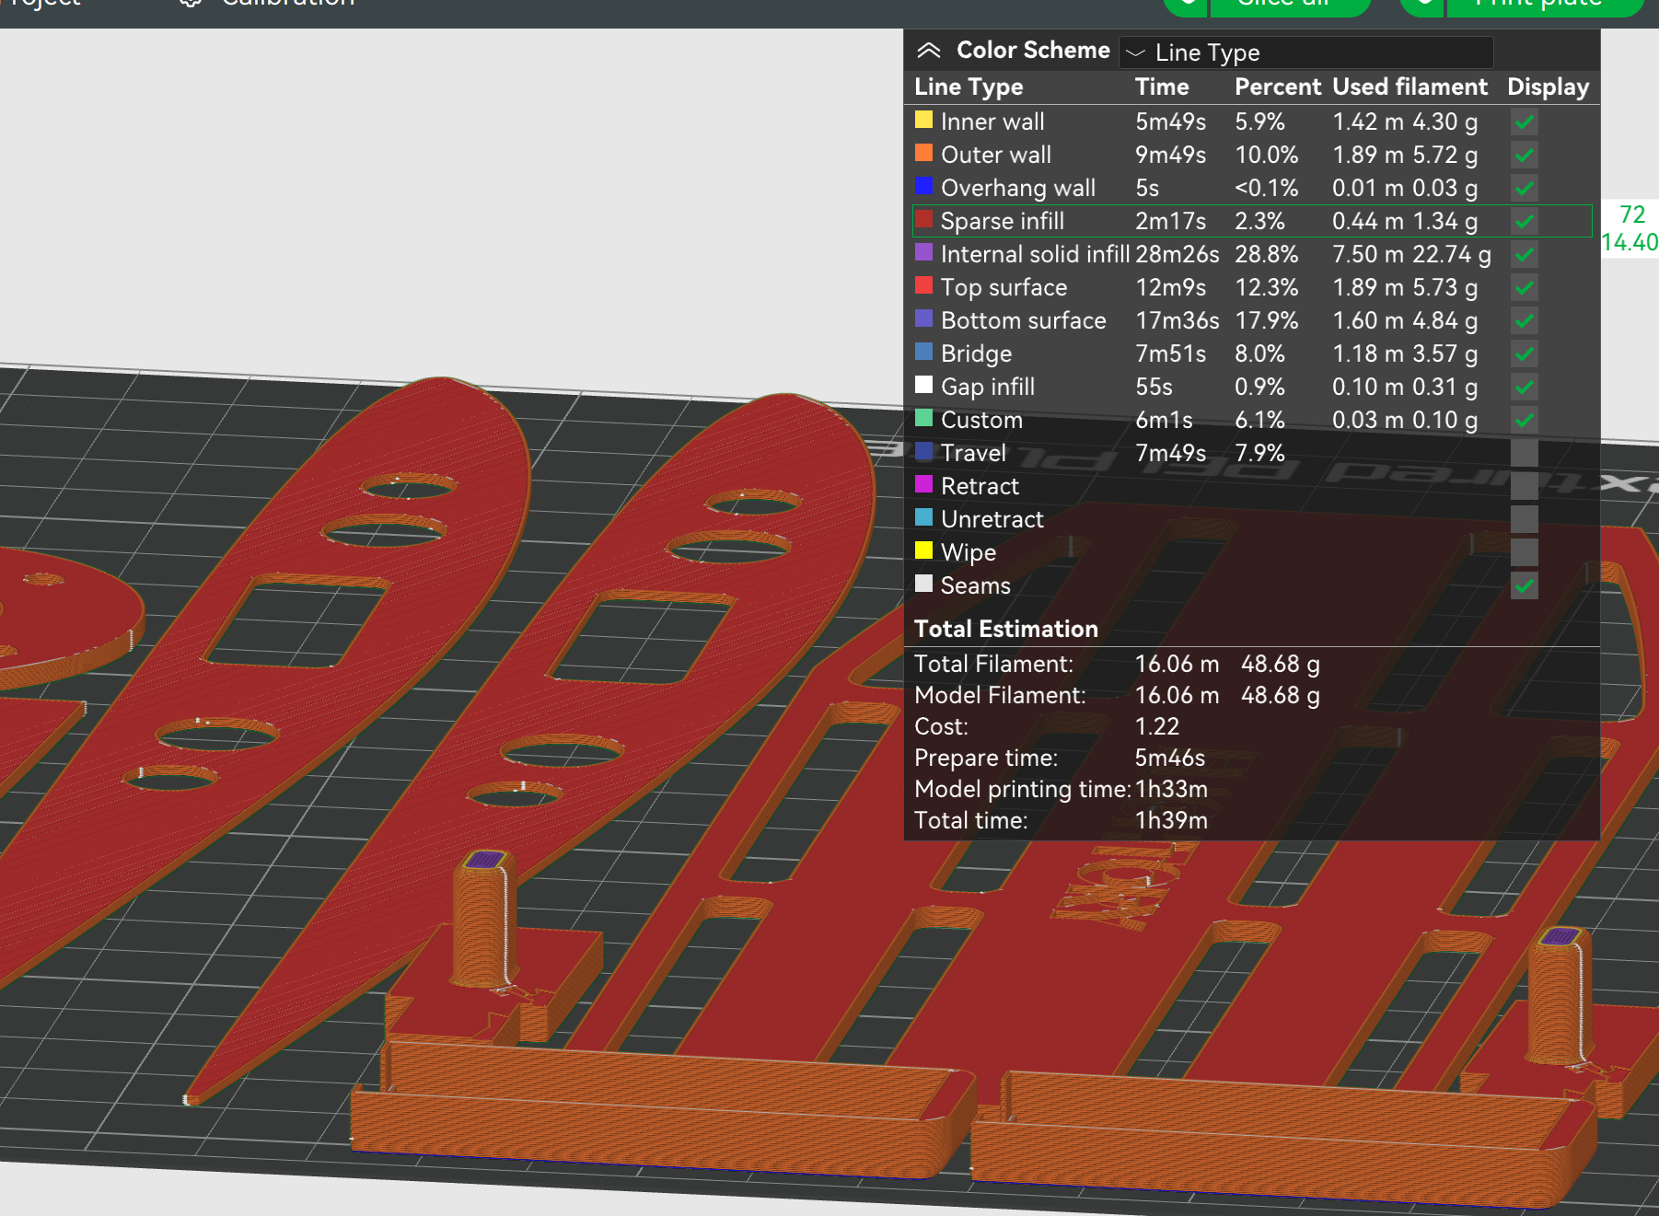Toggle Sparse infill visibility checkbox

click(x=1525, y=221)
